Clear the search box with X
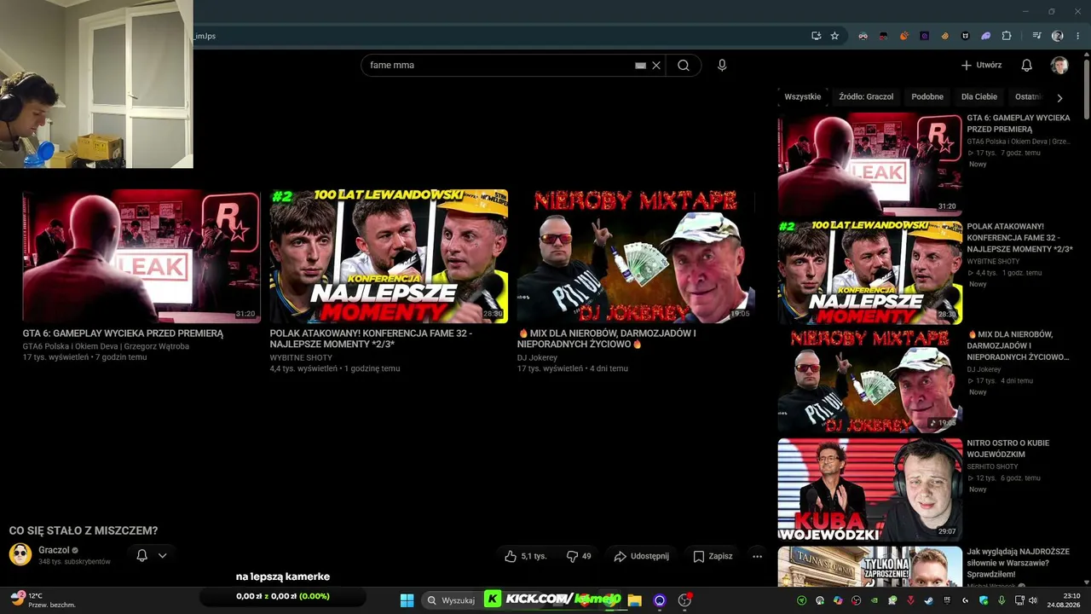Image resolution: width=1091 pixels, height=614 pixels. click(656, 65)
